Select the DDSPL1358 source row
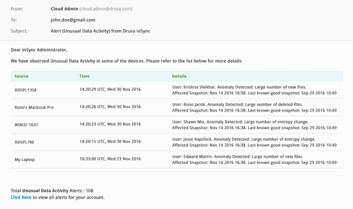 26,90
